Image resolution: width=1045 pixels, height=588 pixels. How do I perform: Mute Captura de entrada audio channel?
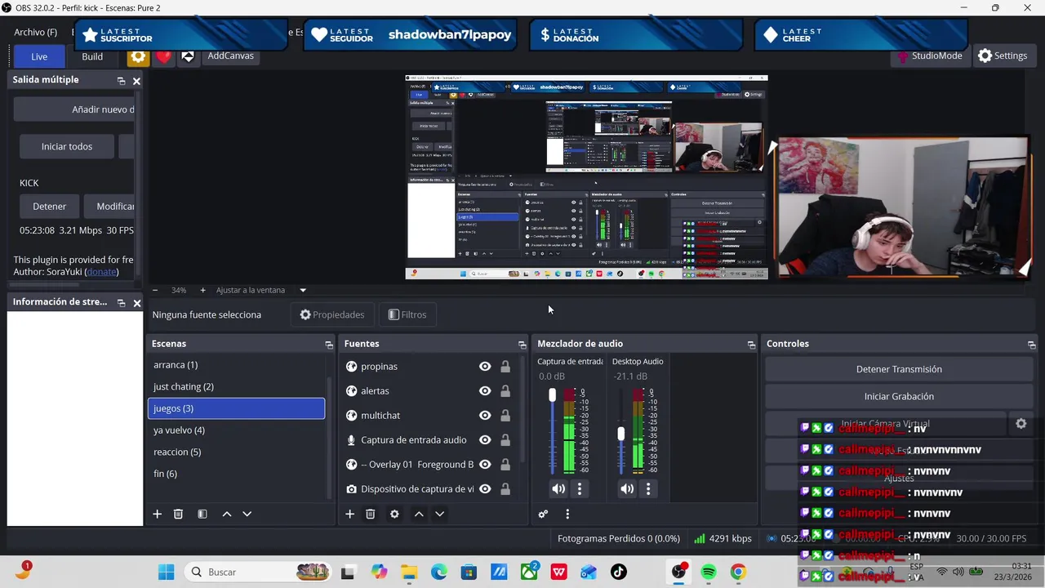coord(558,489)
